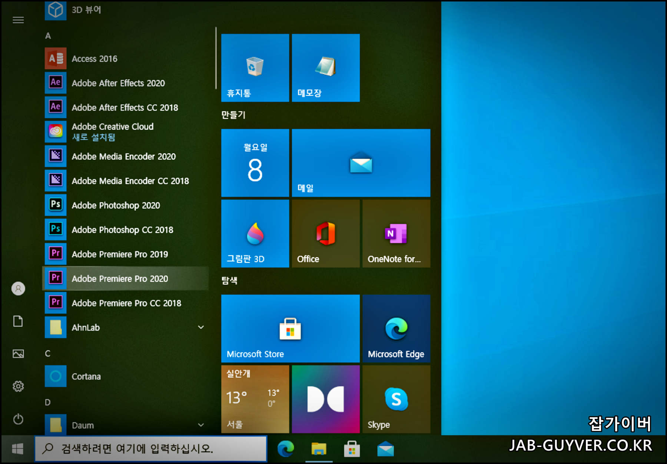Open the Dolby Access tile

pos(326,399)
